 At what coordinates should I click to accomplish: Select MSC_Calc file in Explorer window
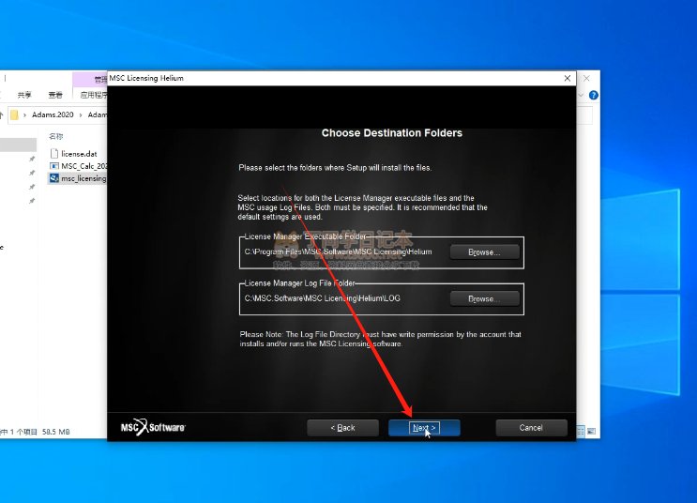click(78, 166)
